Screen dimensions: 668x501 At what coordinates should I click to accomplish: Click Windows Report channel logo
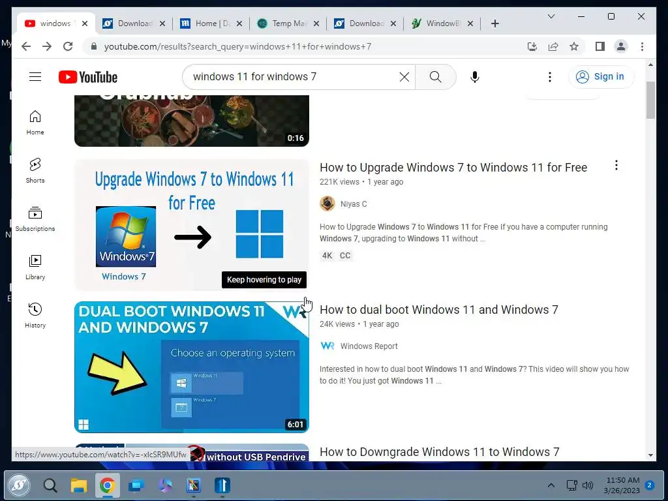tap(327, 346)
